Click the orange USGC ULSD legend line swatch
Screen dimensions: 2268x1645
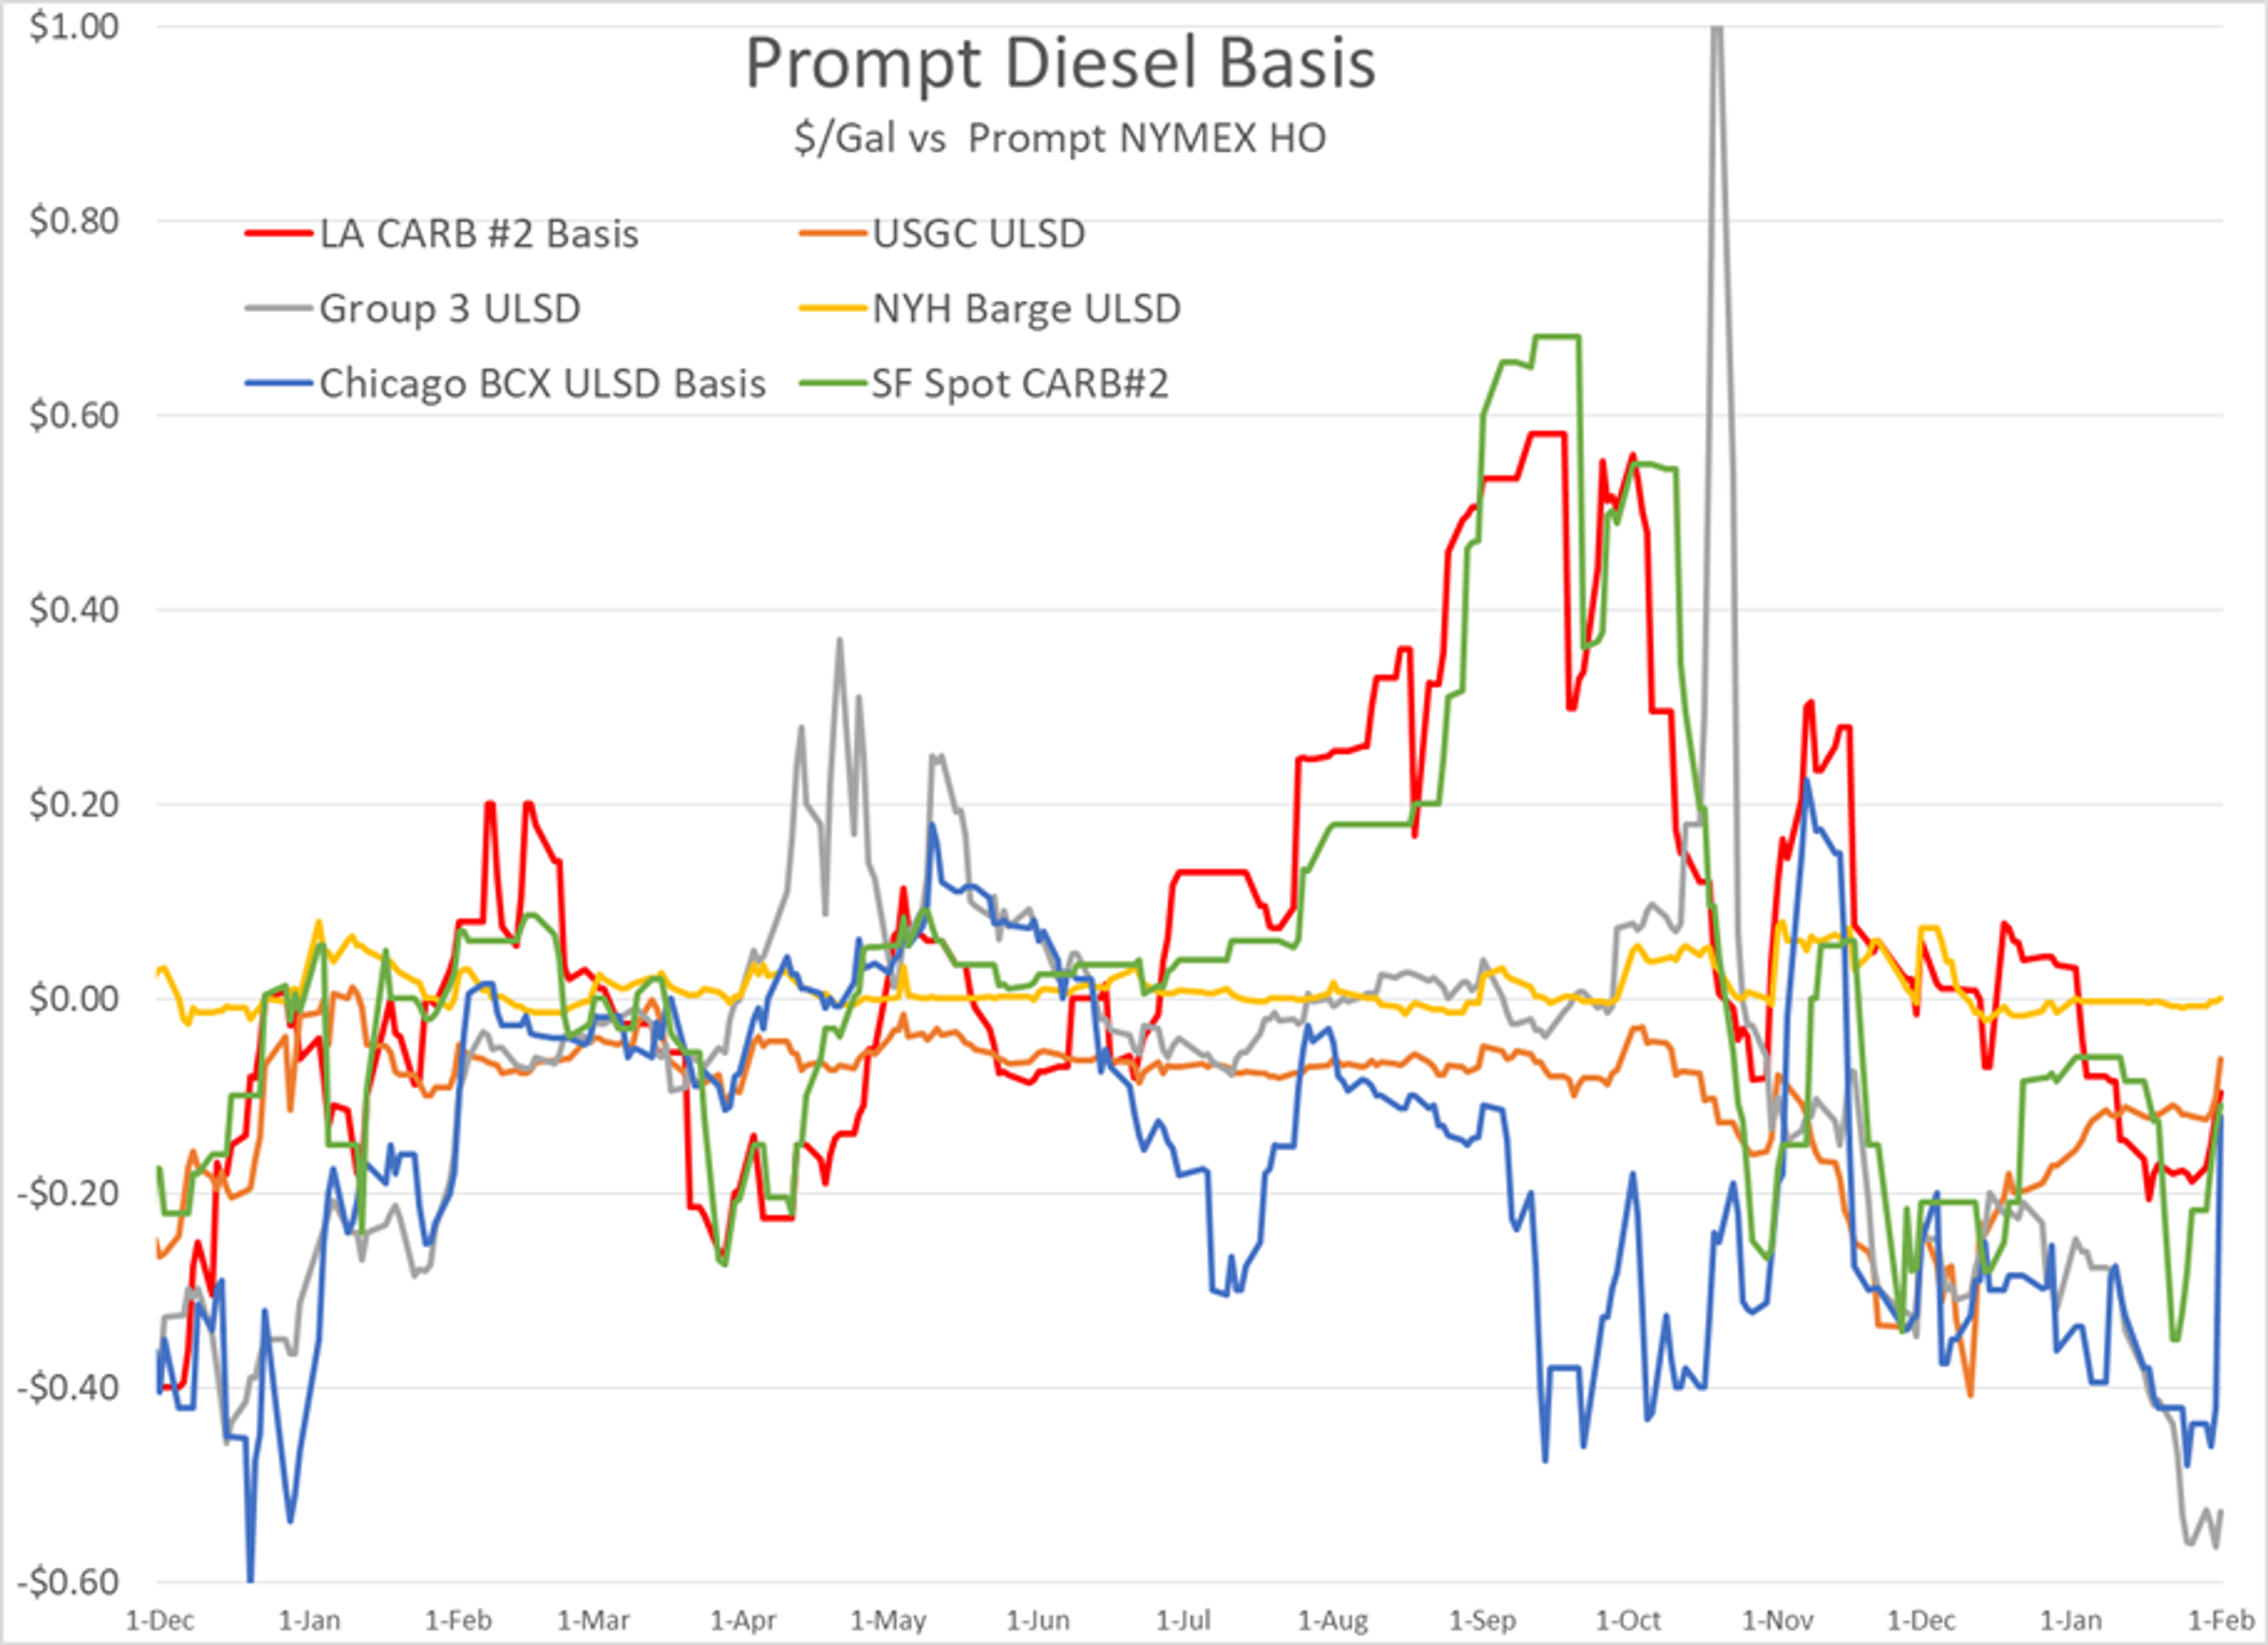pyautogui.click(x=832, y=234)
